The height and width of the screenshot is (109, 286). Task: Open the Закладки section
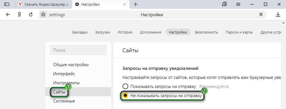(x=80, y=32)
